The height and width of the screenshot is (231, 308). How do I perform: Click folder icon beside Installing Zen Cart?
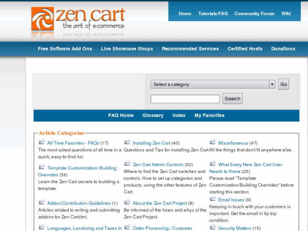coord(127,142)
